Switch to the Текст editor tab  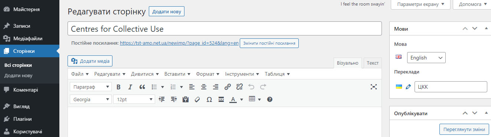click(x=373, y=63)
